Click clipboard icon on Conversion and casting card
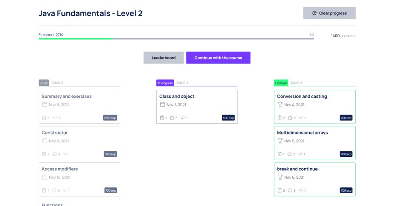 (280, 118)
